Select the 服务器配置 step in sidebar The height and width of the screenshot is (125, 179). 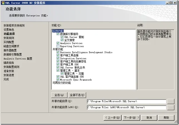(x=10, y=50)
